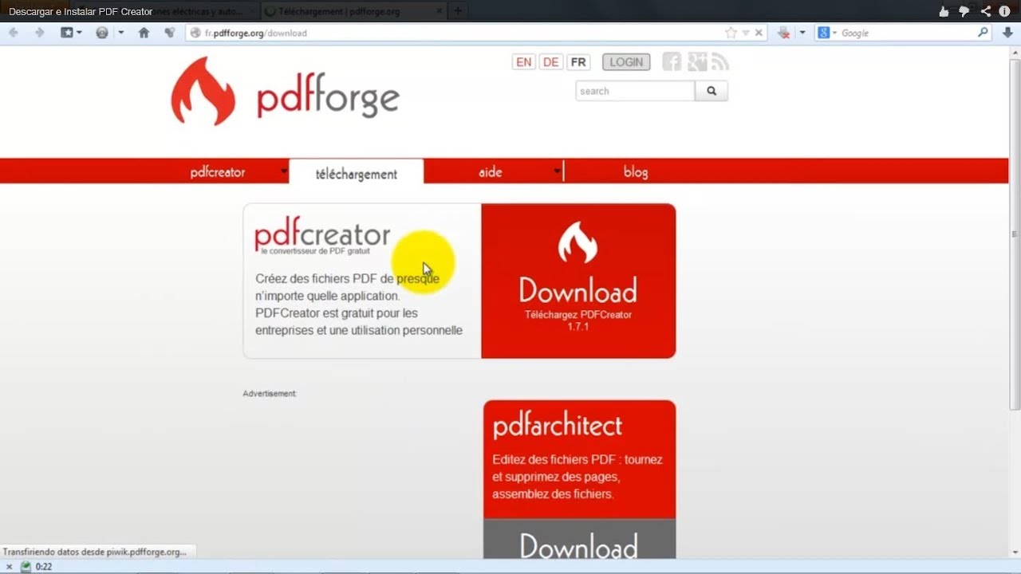
Task: Click the globe site identity icon in address bar
Action: (x=195, y=33)
